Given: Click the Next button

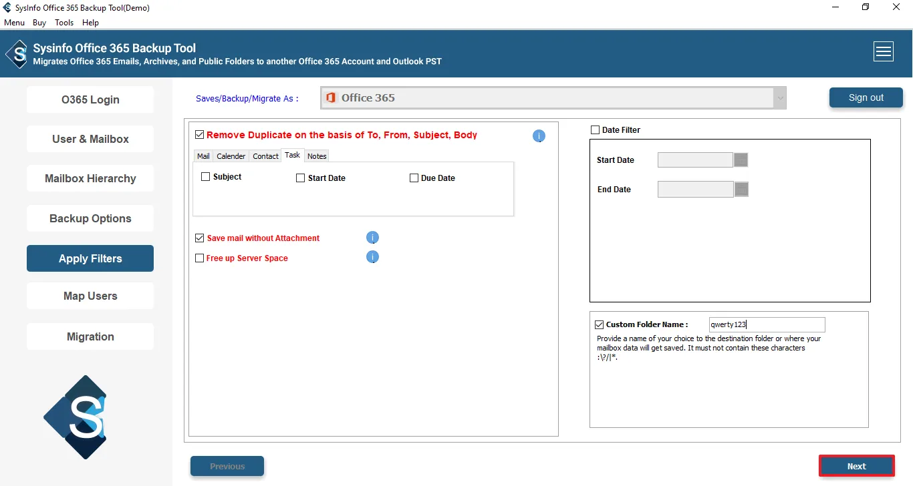Looking at the screenshot, I should click(856, 466).
